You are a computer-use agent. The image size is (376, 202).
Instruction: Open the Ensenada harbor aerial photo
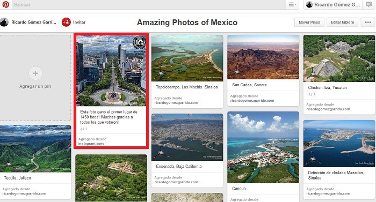click(x=187, y=137)
